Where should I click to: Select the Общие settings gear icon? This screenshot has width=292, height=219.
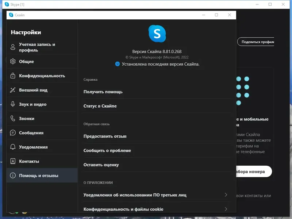pos(12,61)
